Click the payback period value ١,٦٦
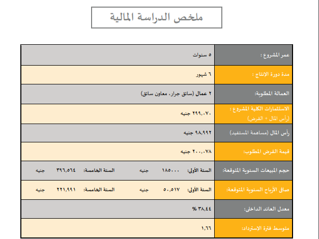This screenshot has width=319, height=239. coord(206,228)
